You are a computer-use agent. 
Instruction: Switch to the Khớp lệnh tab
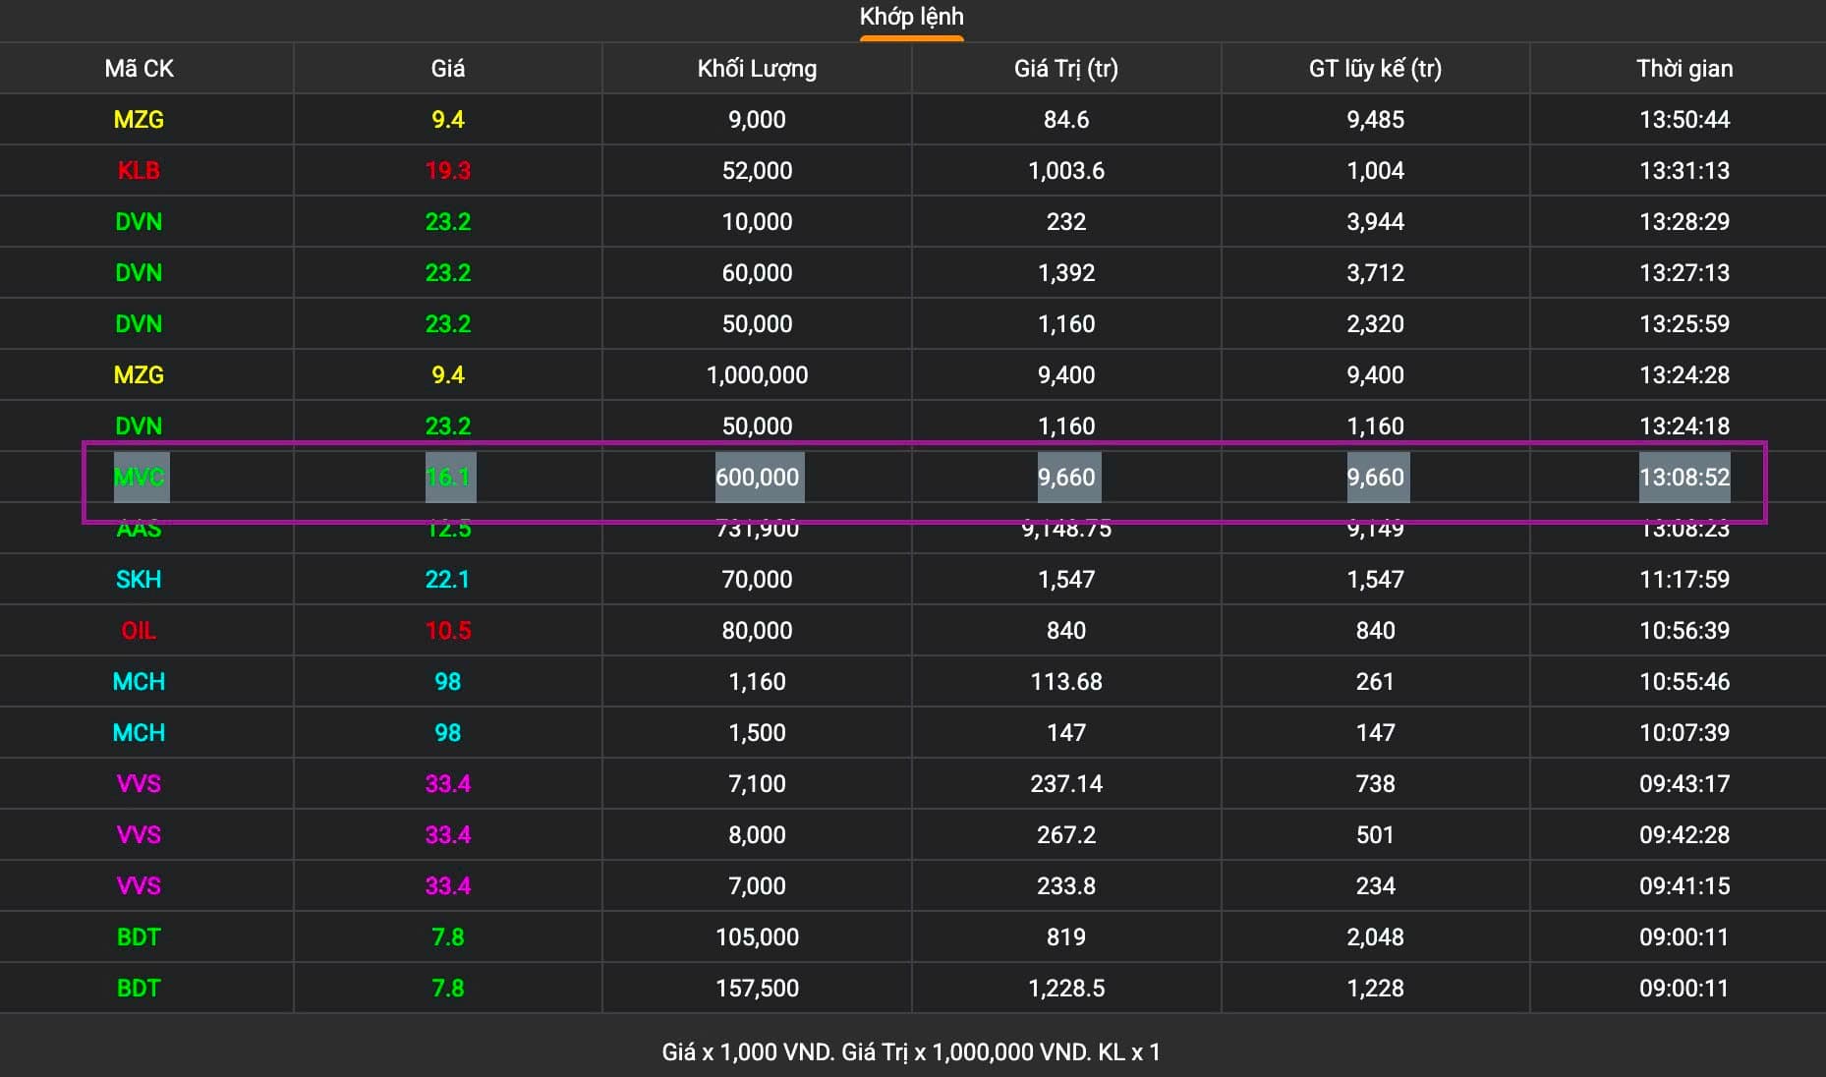pyautogui.click(x=911, y=17)
